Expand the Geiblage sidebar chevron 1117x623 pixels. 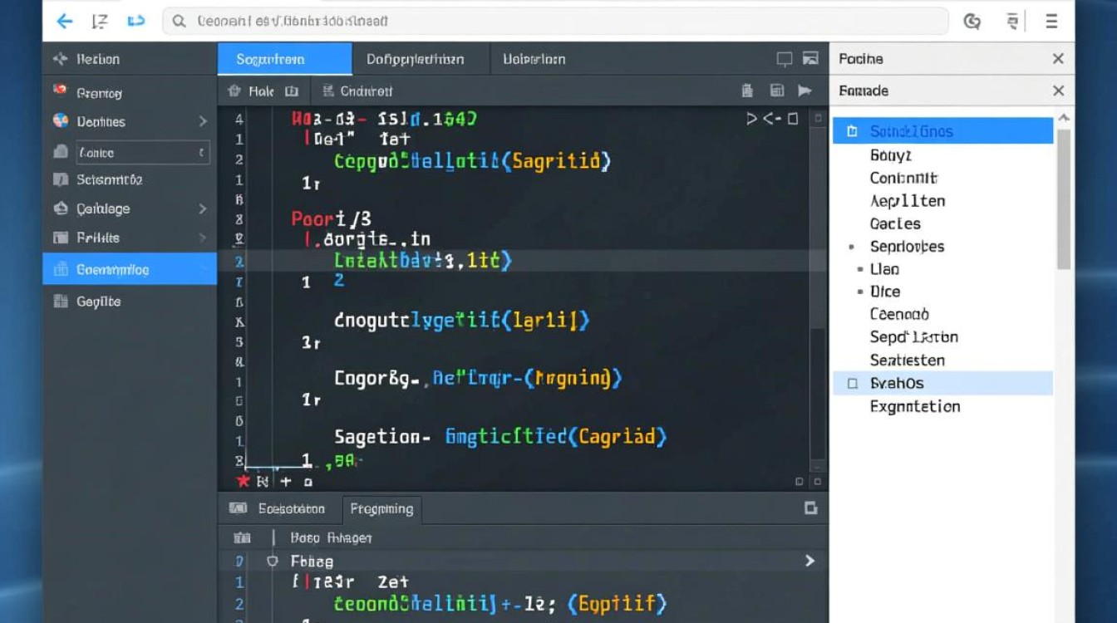click(202, 208)
